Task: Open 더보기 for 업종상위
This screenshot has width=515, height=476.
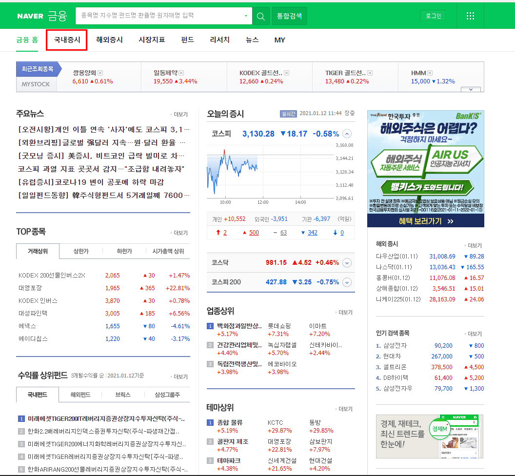Action: pos(344,313)
